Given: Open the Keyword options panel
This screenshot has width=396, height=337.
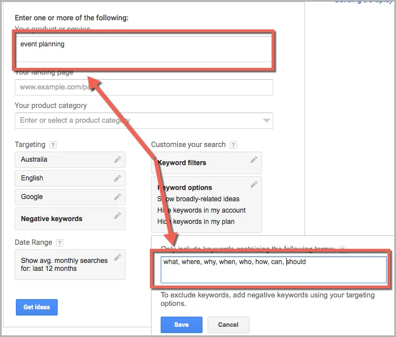Looking at the screenshot, I should point(206,205).
